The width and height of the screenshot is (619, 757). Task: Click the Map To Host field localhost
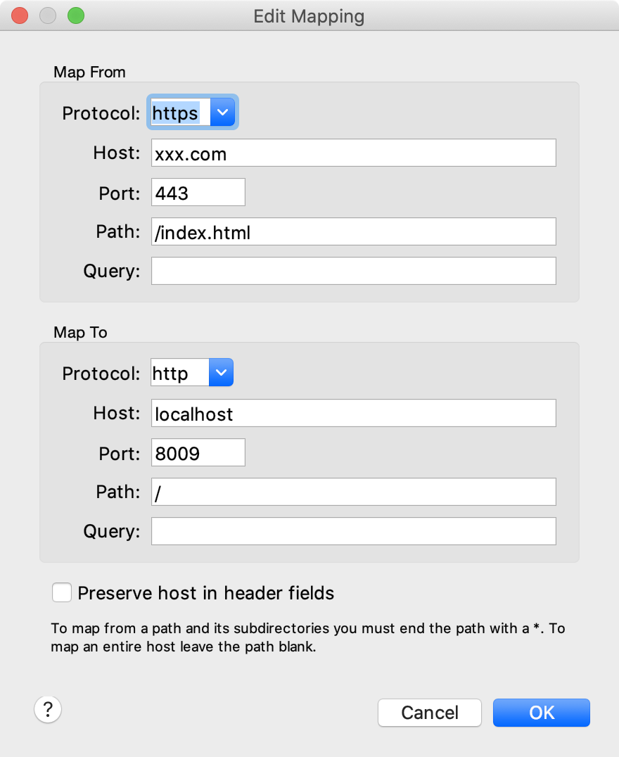353,413
